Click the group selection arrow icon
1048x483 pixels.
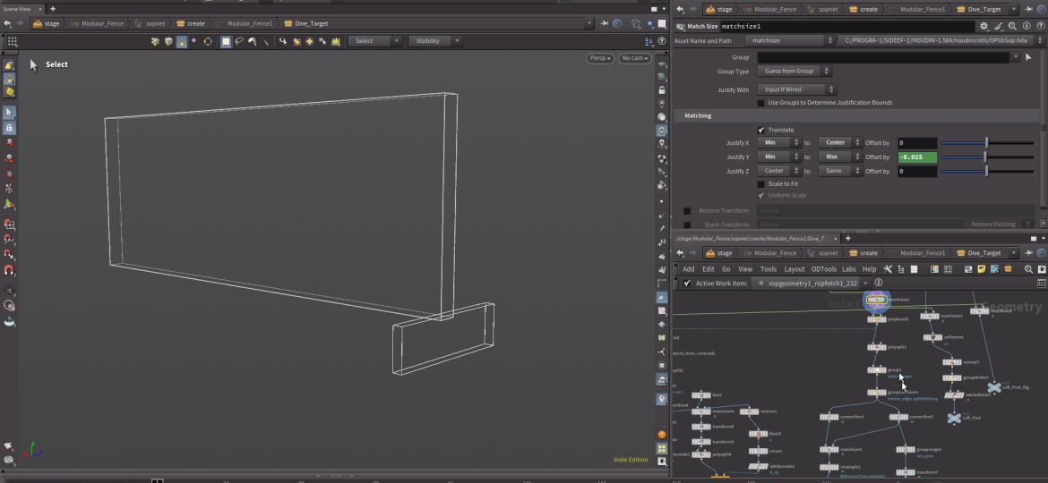click(x=1027, y=57)
